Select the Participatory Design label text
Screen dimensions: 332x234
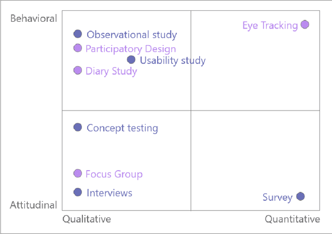[x=131, y=49]
